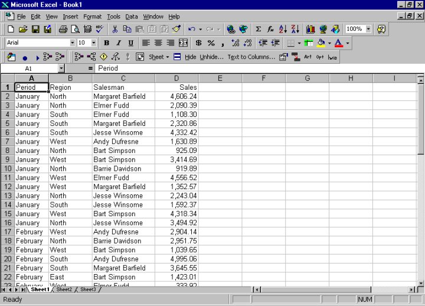Viewport: 425px width, 306px height.
Task: Apply Currency Style dollar icon
Action: coord(198,43)
